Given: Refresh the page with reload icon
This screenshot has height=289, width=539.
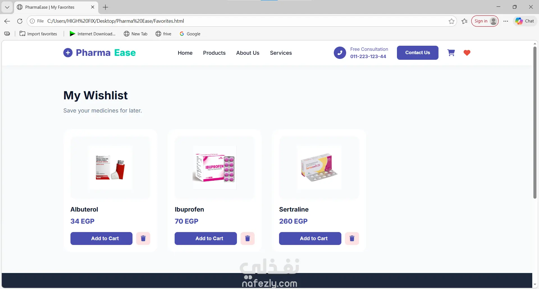Looking at the screenshot, I should coord(20,21).
